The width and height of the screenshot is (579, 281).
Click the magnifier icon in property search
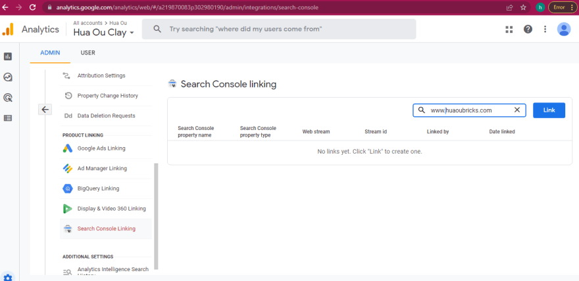tap(421, 110)
